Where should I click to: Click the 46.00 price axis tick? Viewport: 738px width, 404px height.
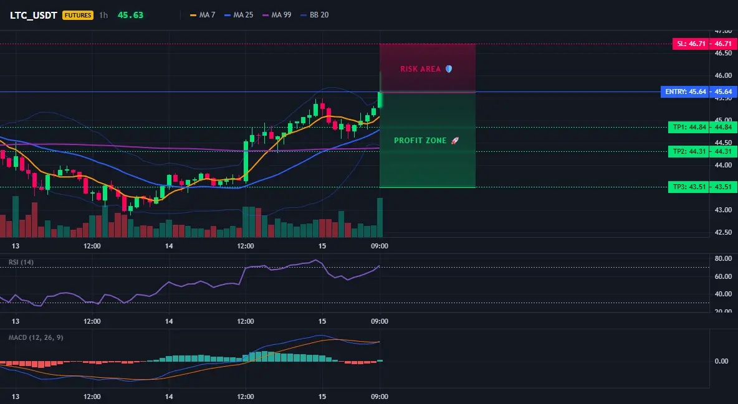pyautogui.click(x=724, y=75)
